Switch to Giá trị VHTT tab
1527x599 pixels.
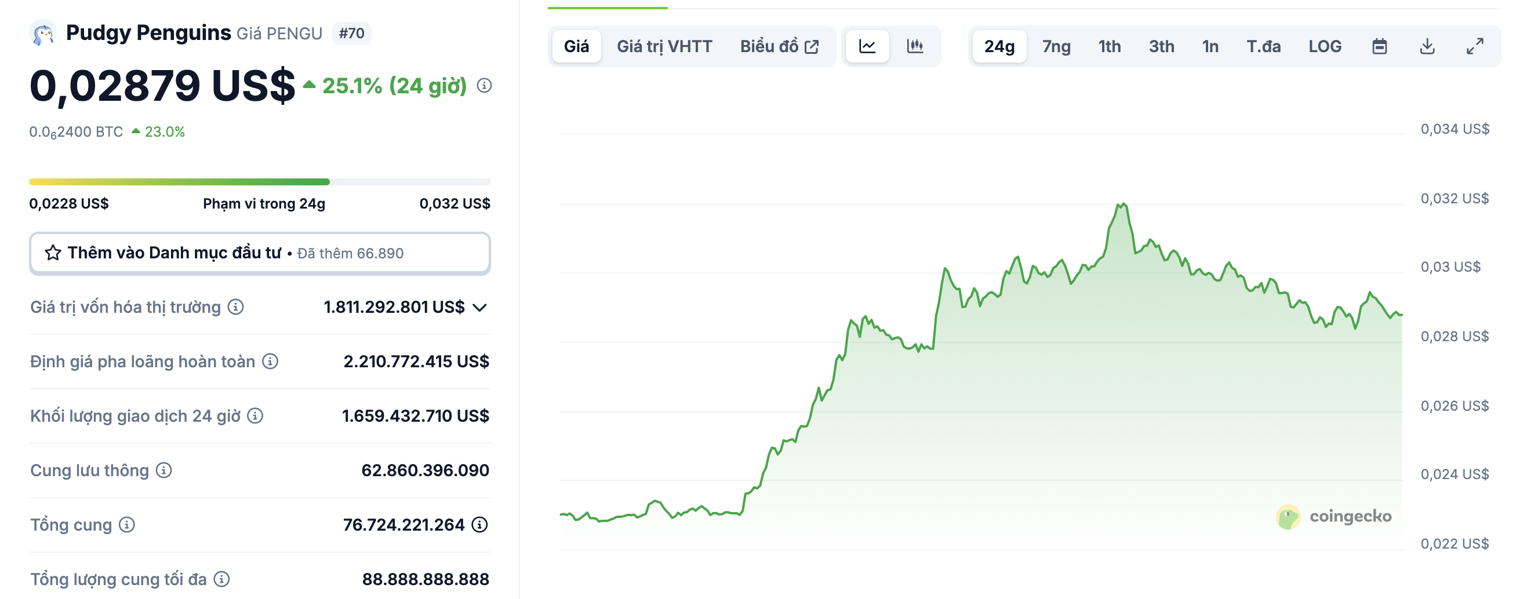pos(664,46)
